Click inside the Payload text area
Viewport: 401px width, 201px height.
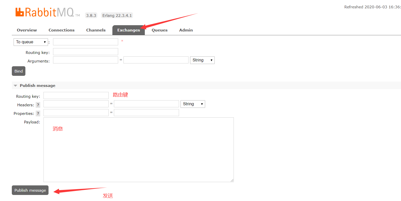pos(139,150)
